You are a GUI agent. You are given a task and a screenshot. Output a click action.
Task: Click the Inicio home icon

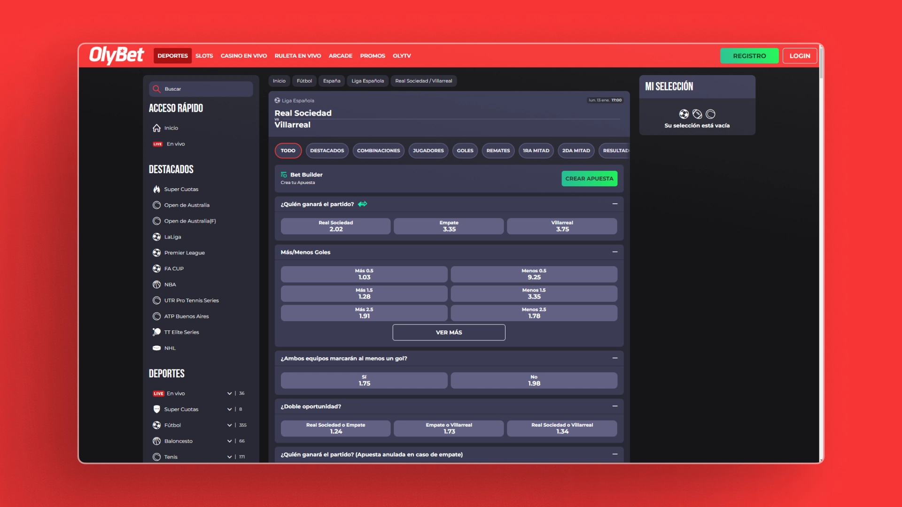(x=156, y=128)
